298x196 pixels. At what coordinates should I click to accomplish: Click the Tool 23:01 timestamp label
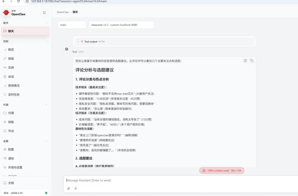78,52
